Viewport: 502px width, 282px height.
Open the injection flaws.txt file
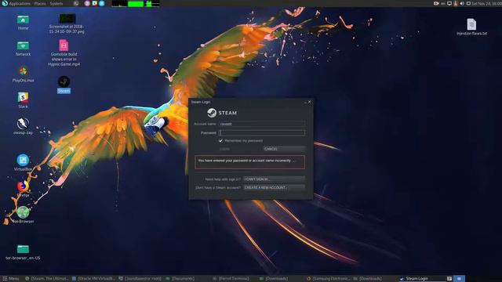coord(471,27)
